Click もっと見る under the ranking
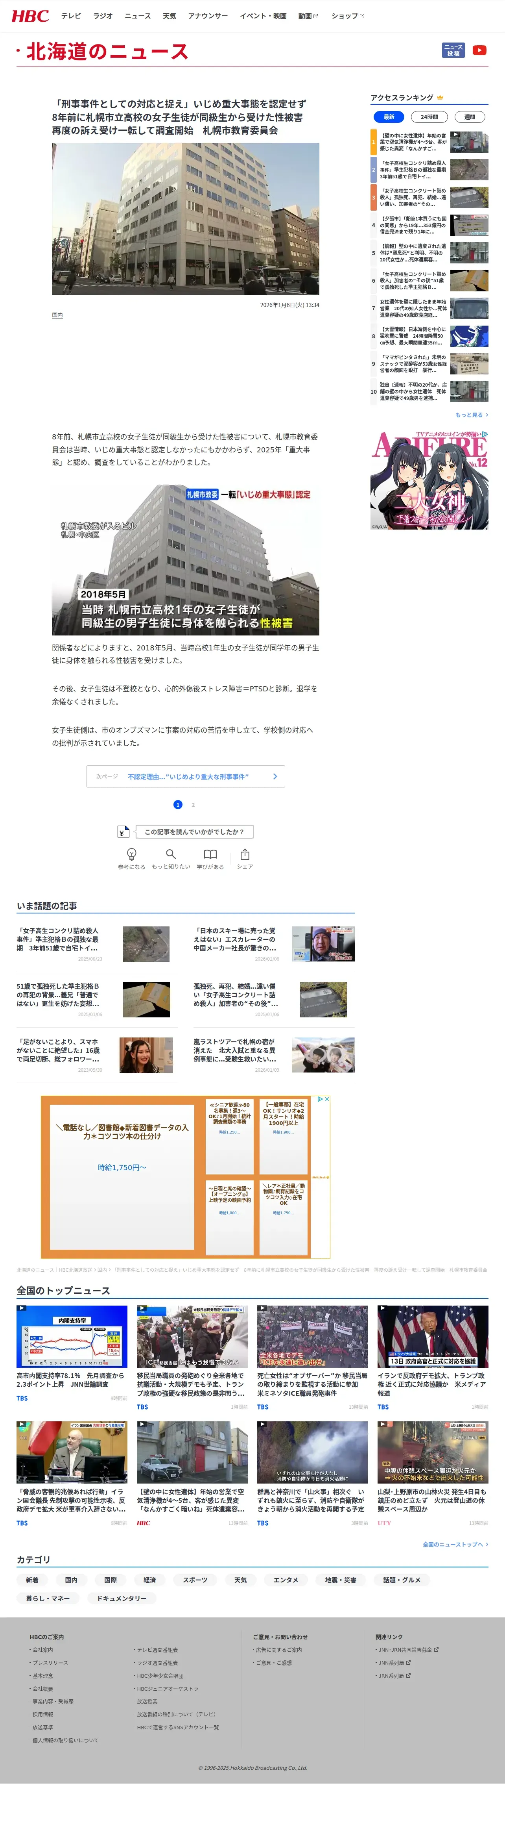Viewport: 505px width, 1832px height. (x=472, y=415)
